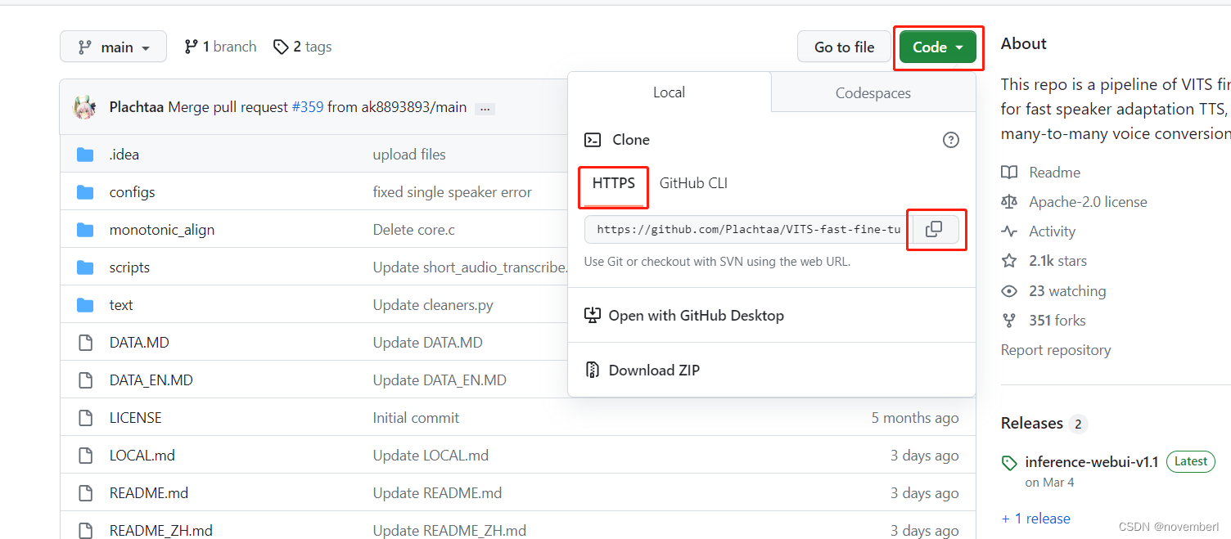
Task: Click the configs folder icon
Action: pos(86,191)
